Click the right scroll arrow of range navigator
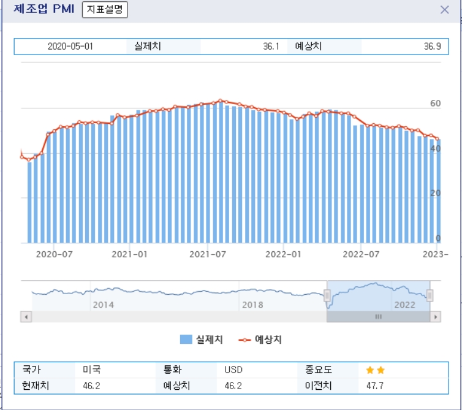This screenshot has width=462, height=410. [x=436, y=317]
